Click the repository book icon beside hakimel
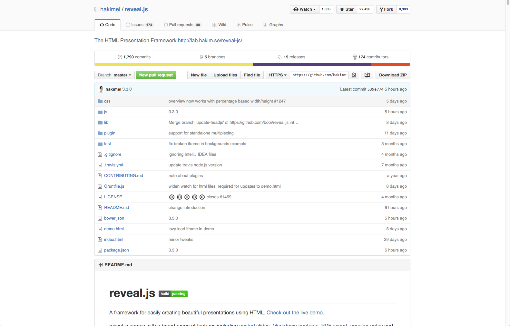The height and width of the screenshot is (326, 510). coord(96,9)
